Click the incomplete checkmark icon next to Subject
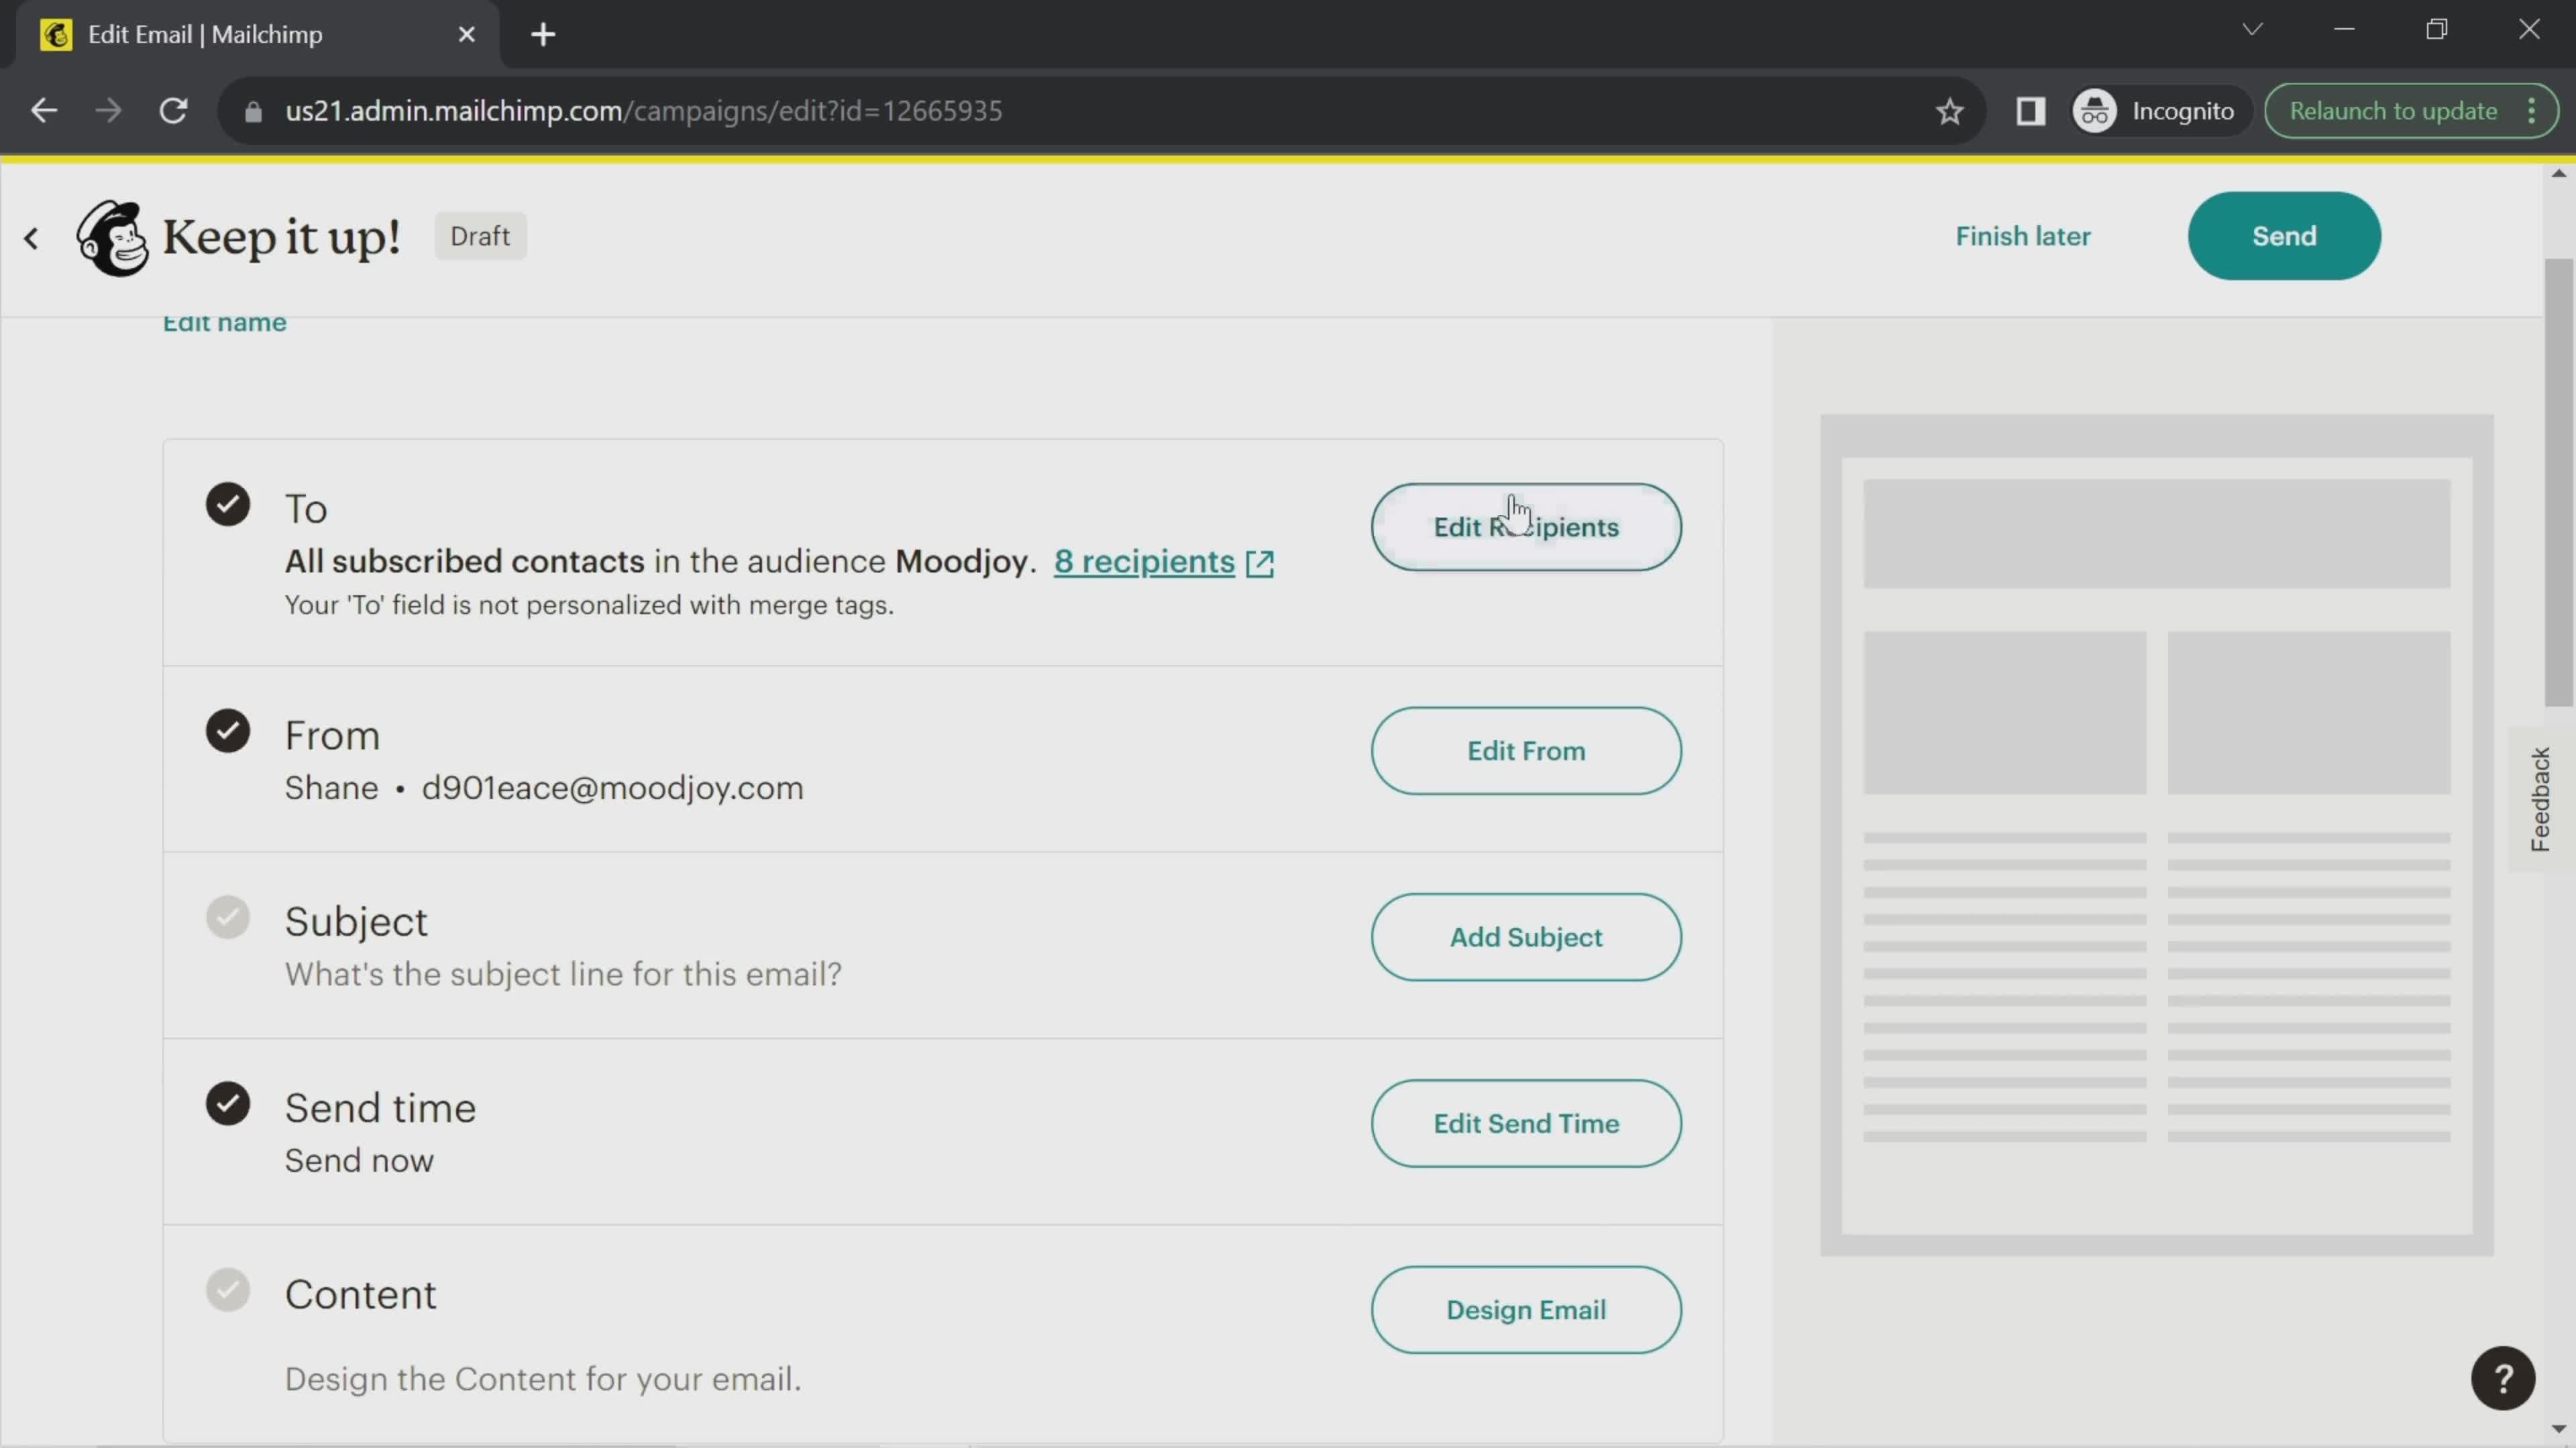This screenshot has height=1448, width=2576. (x=228, y=918)
